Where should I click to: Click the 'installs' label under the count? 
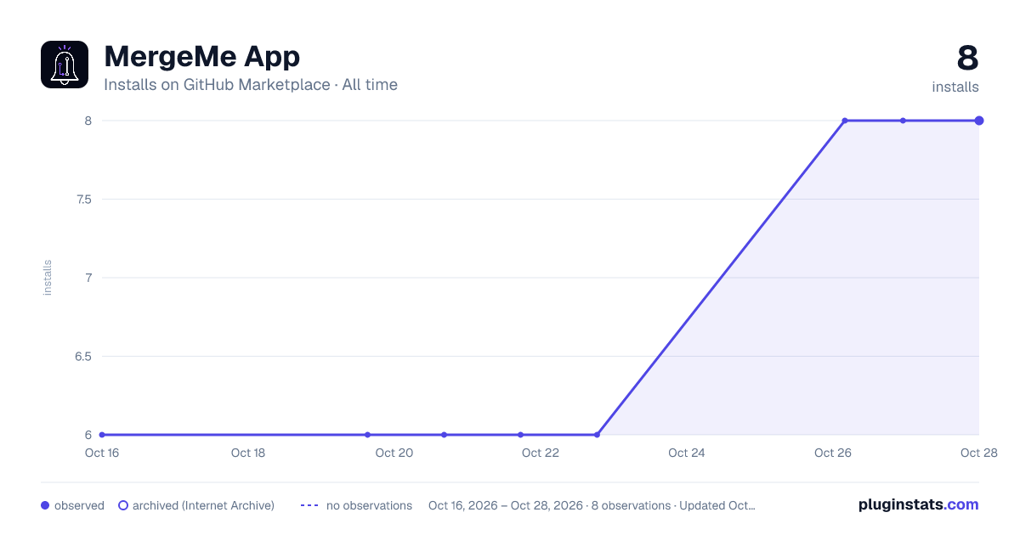click(955, 87)
